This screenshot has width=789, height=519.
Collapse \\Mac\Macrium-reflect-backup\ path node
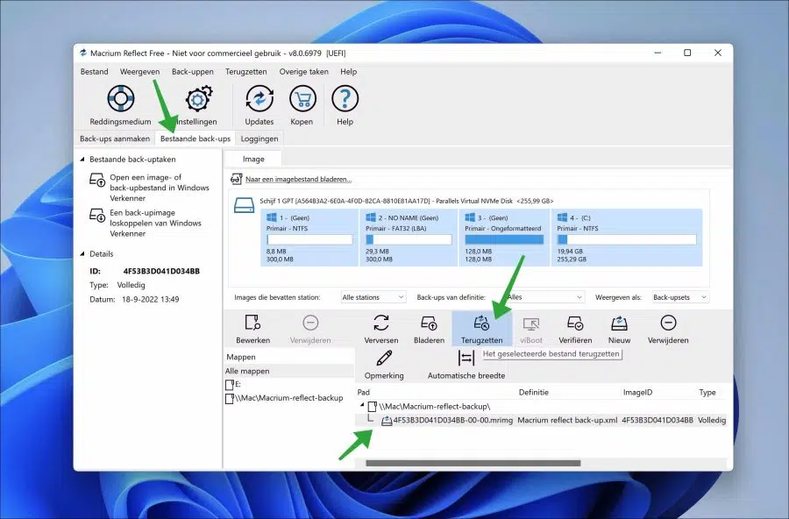pyautogui.click(x=362, y=405)
